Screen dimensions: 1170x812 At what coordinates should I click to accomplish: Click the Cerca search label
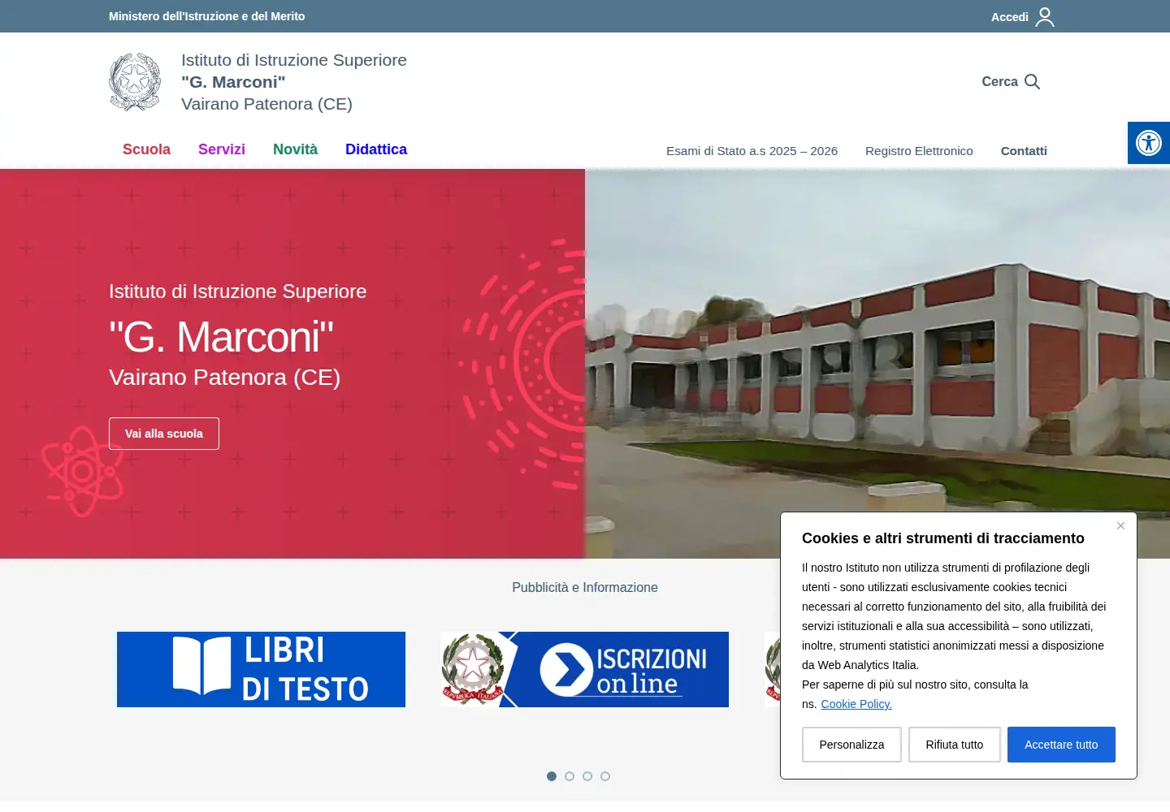pyautogui.click(x=999, y=81)
